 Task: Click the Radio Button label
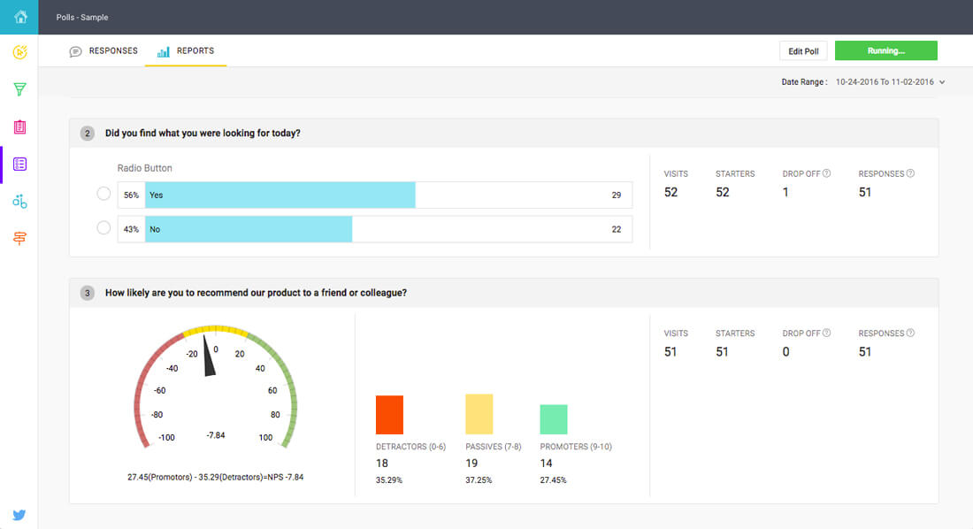[x=144, y=168]
